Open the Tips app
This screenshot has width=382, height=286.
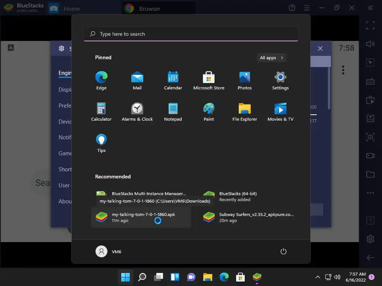[x=101, y=143]
